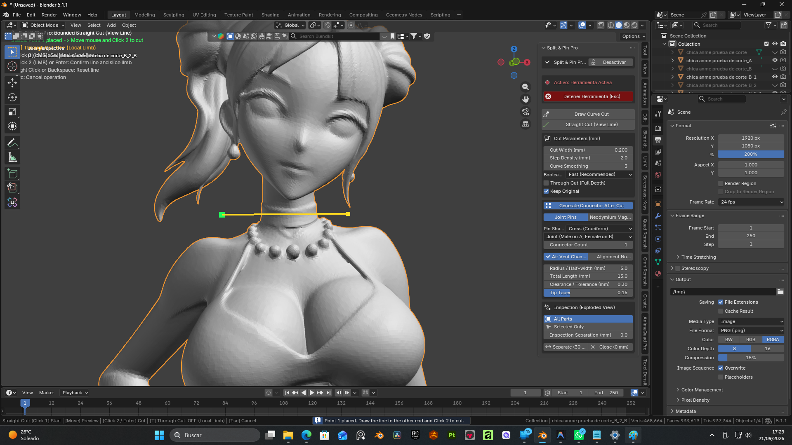Viewport: 792px width, 445px height.
Task: Open the Modifiers wrench properties tab
Action: tap(658, 216)
